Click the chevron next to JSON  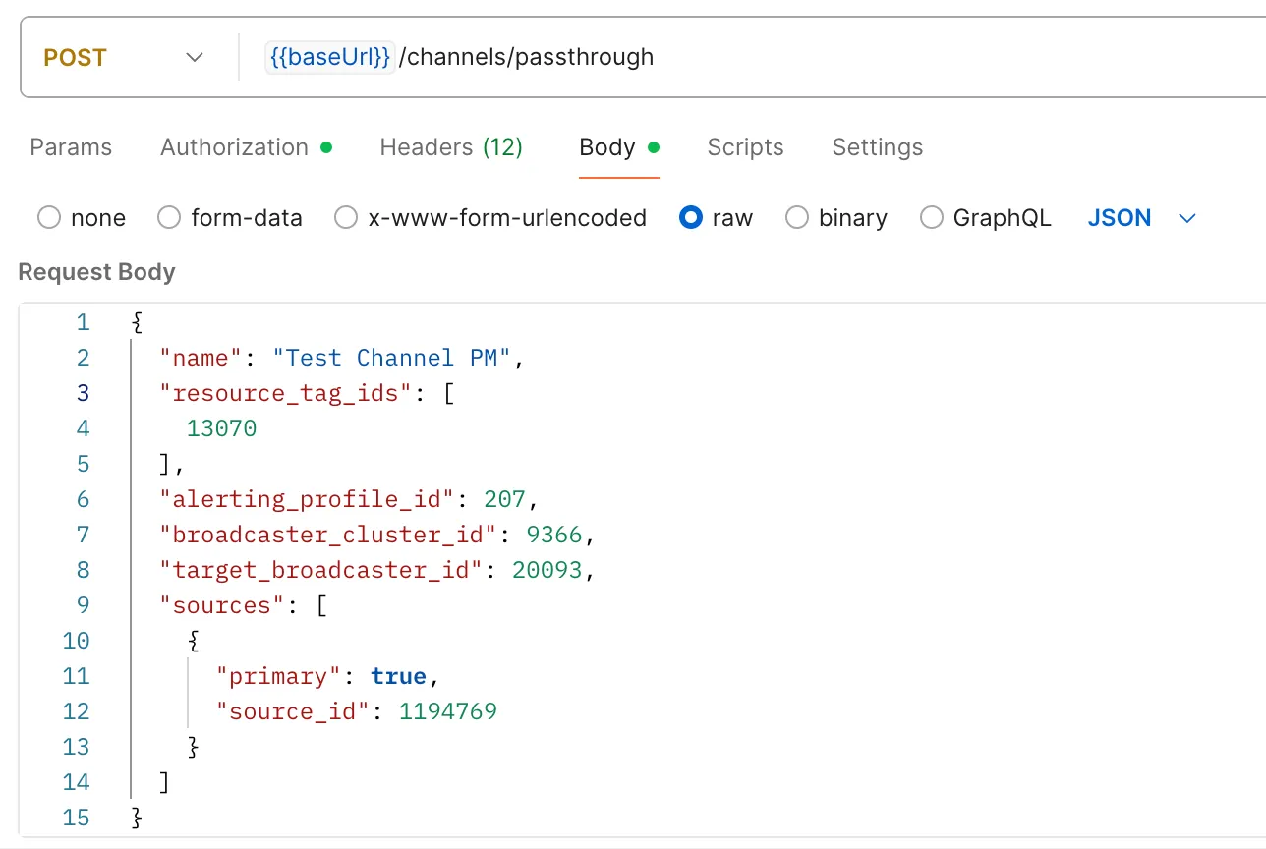[x=1187, y=218]
